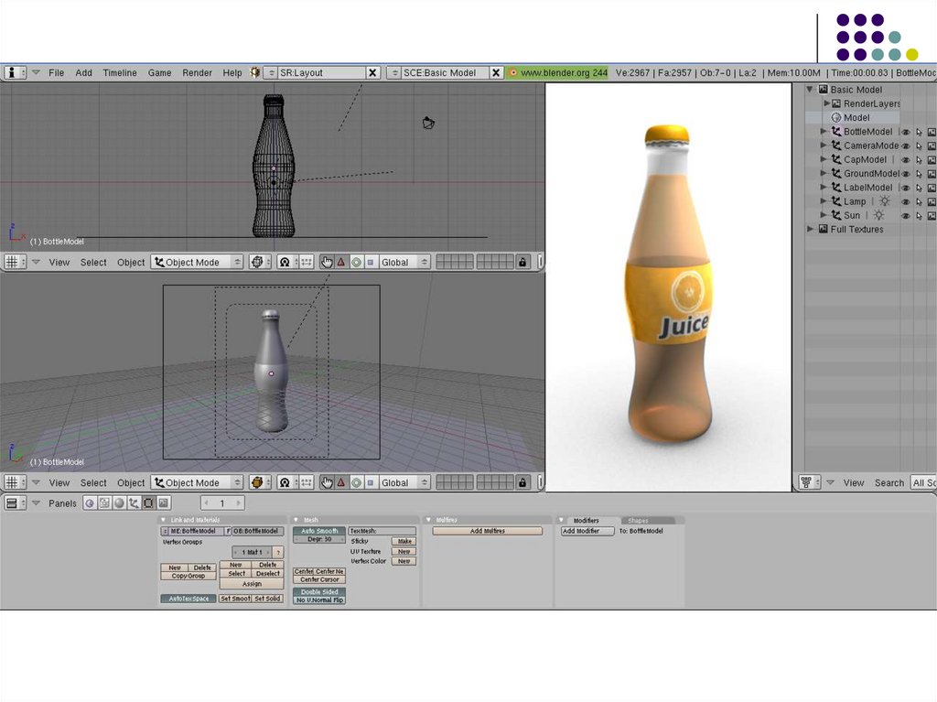Open the Global orientation dropdown in bottom viewport
Screen dimensions: 937x702
coord(404,482)
